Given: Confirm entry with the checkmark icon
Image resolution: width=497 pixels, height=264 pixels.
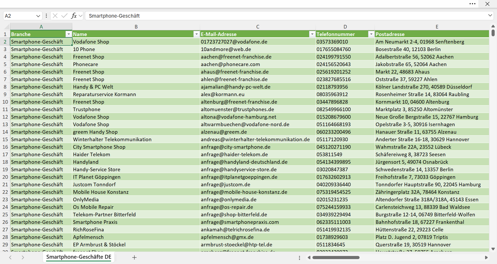Looking at the screenshot, I should 64,16.
